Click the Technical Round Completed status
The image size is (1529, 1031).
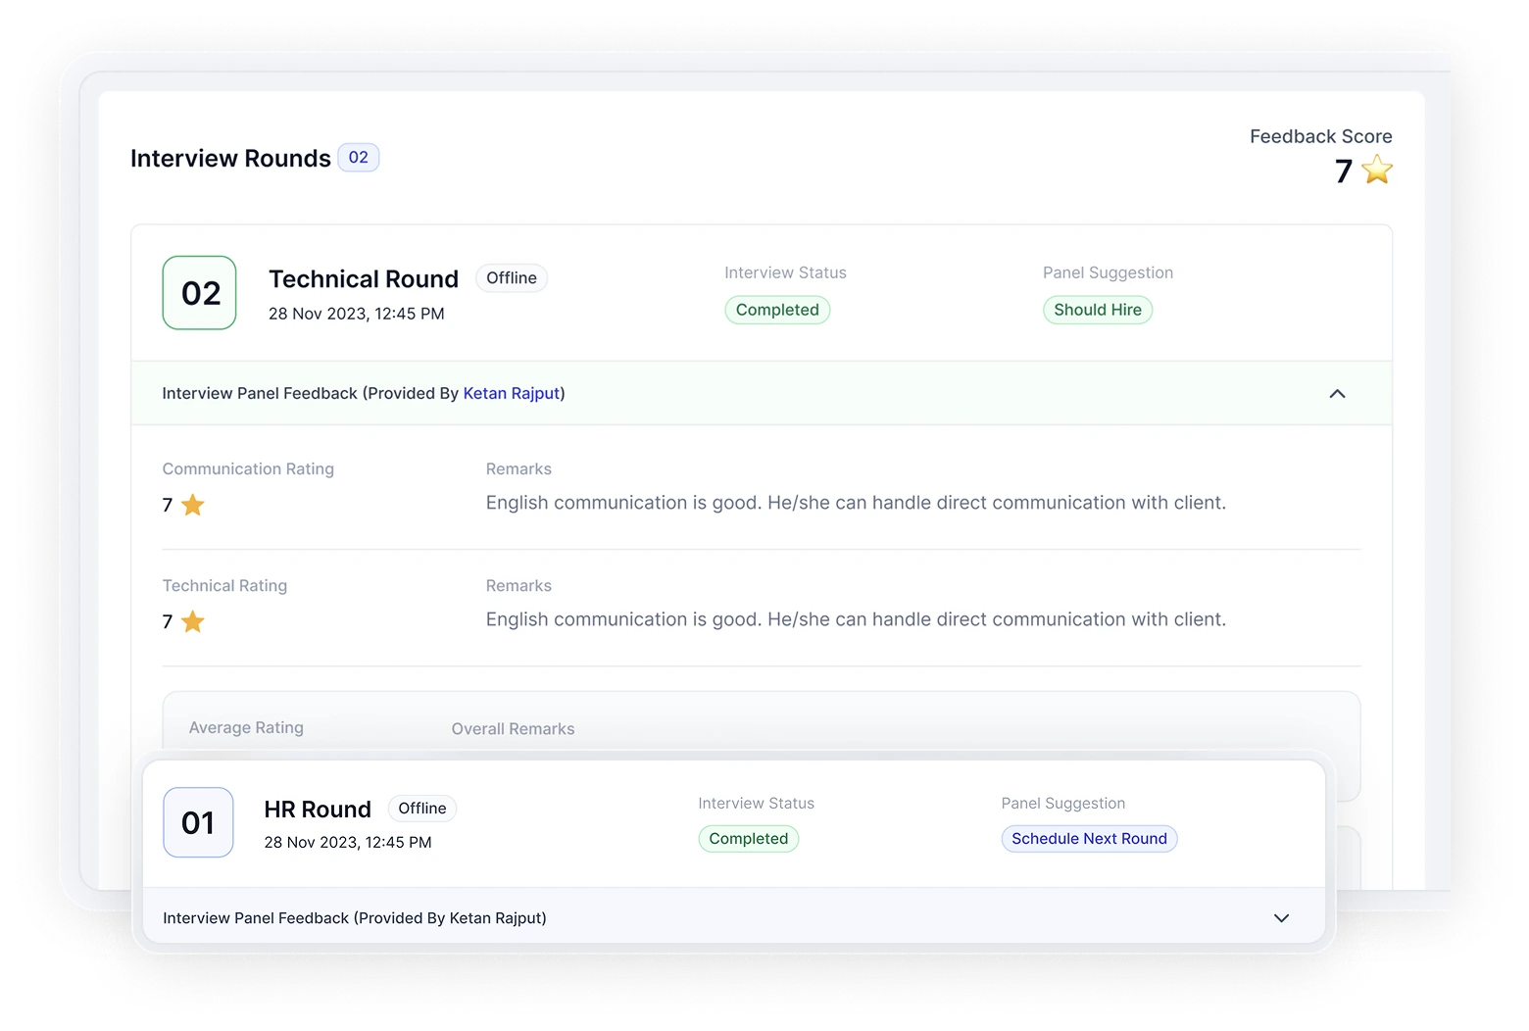[777, 310]
